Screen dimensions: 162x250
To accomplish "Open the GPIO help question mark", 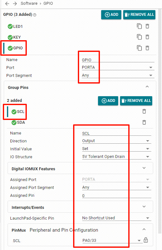I will (x=35, y=15).
